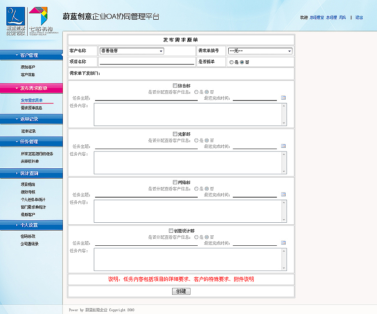The image size is (377, 314).
Task: Collapse the 发布需求原单 sidebar section
Action: click(31, 88)
